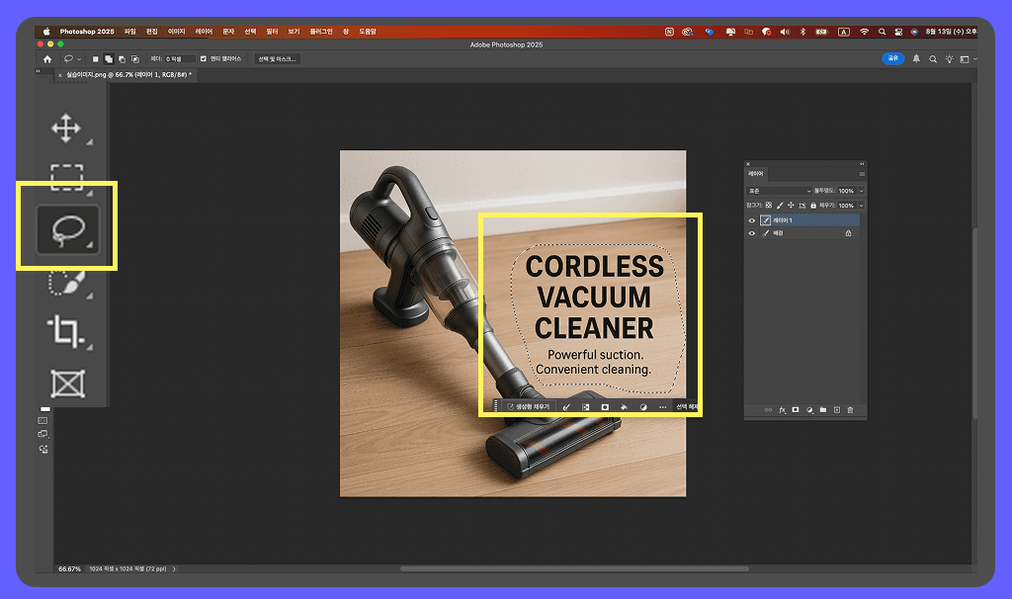Viewport: 1012px width, 599px height.
Task: Open the Wi-Fi status menu
Action: pos(864,32)
